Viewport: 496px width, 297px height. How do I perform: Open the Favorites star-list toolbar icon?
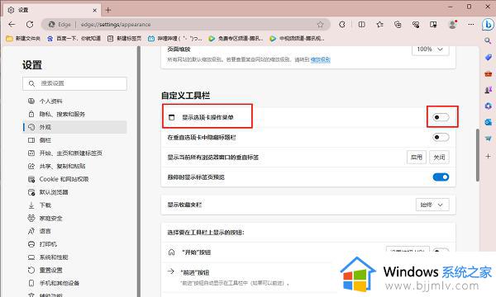379,24
